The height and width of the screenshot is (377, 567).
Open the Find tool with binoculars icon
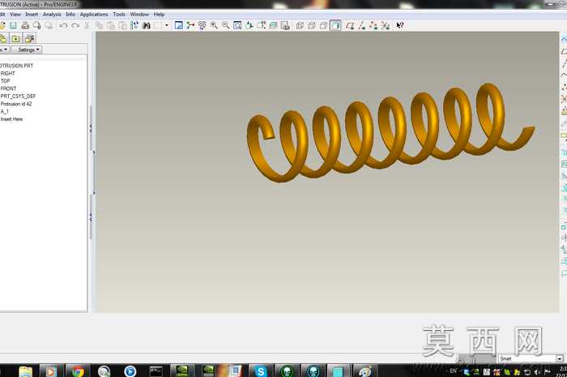click(146, 25)
